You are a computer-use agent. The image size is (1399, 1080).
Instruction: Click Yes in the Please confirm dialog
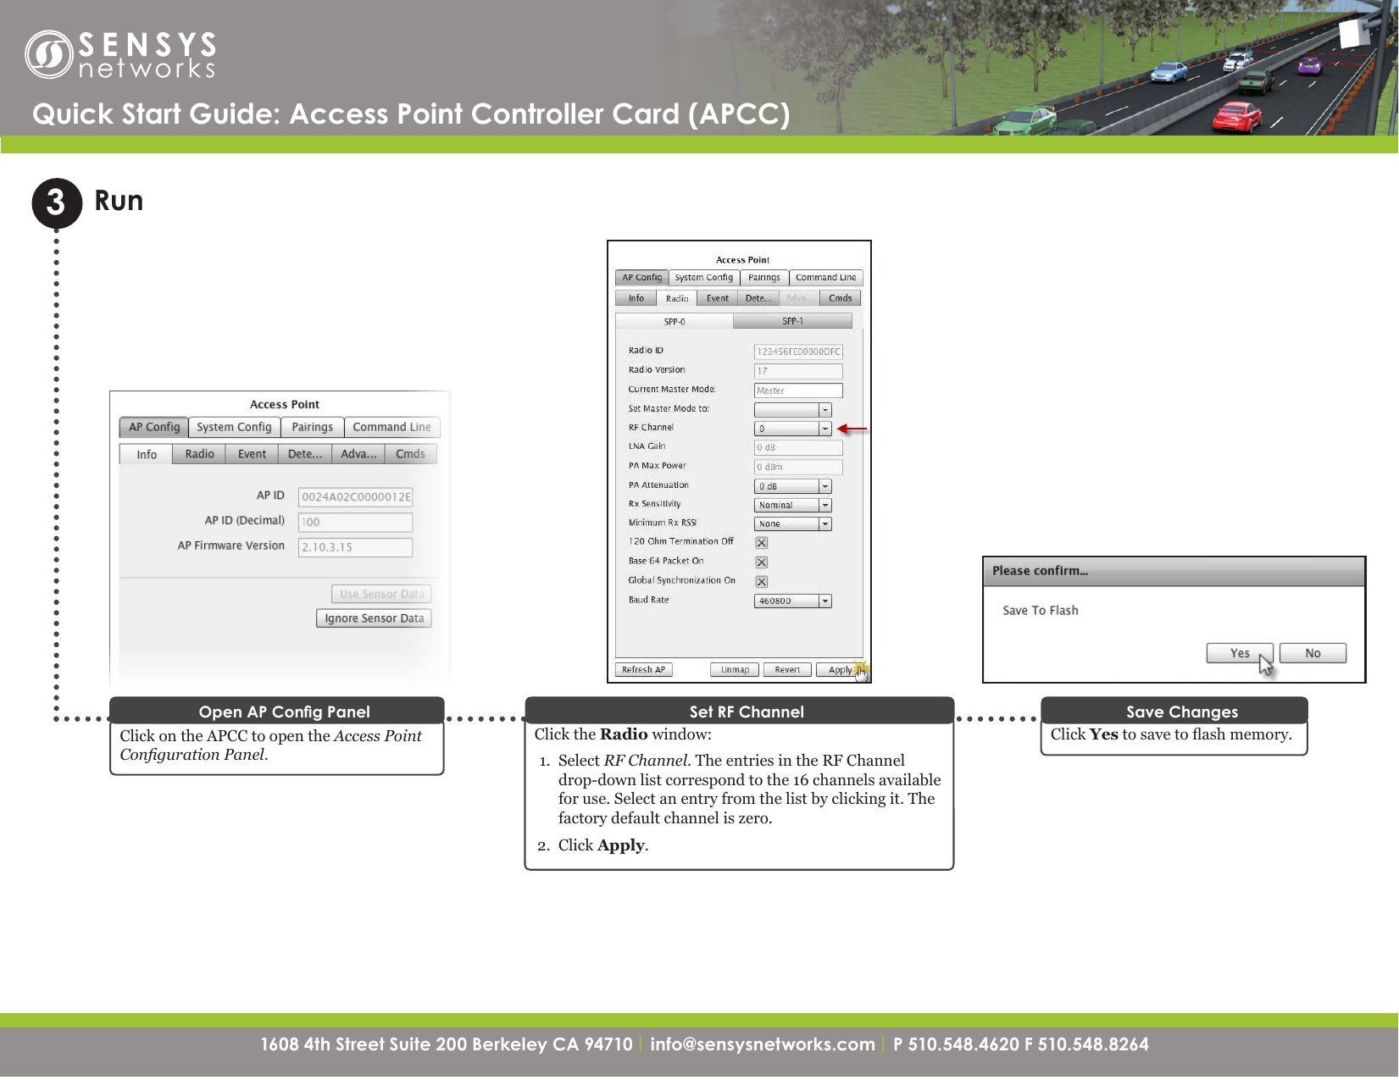1240,653
